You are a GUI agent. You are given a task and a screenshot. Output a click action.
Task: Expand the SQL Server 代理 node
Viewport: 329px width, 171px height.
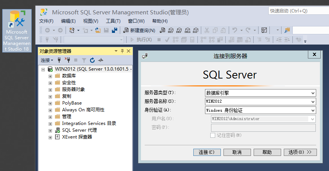(50, 130)
